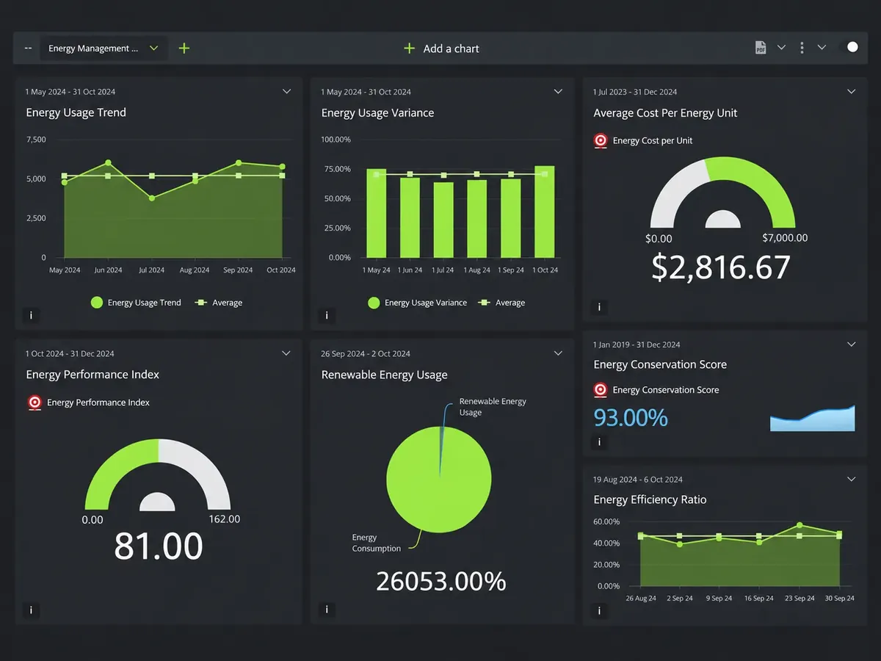Expand Energy Usage Trend card menu
Viewport: 881px width, 661px height.
click(x=286, y=92)
